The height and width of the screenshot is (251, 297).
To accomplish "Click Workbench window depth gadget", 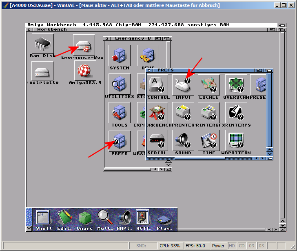I will tap(281, 29).
